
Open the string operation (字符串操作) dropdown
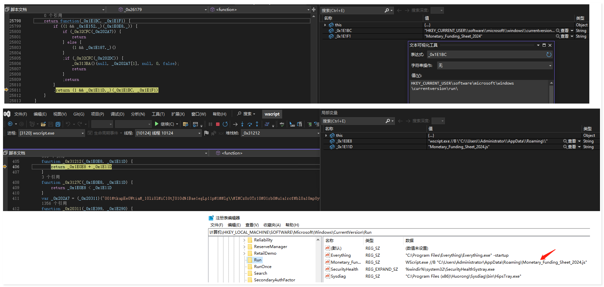point(550,66)
